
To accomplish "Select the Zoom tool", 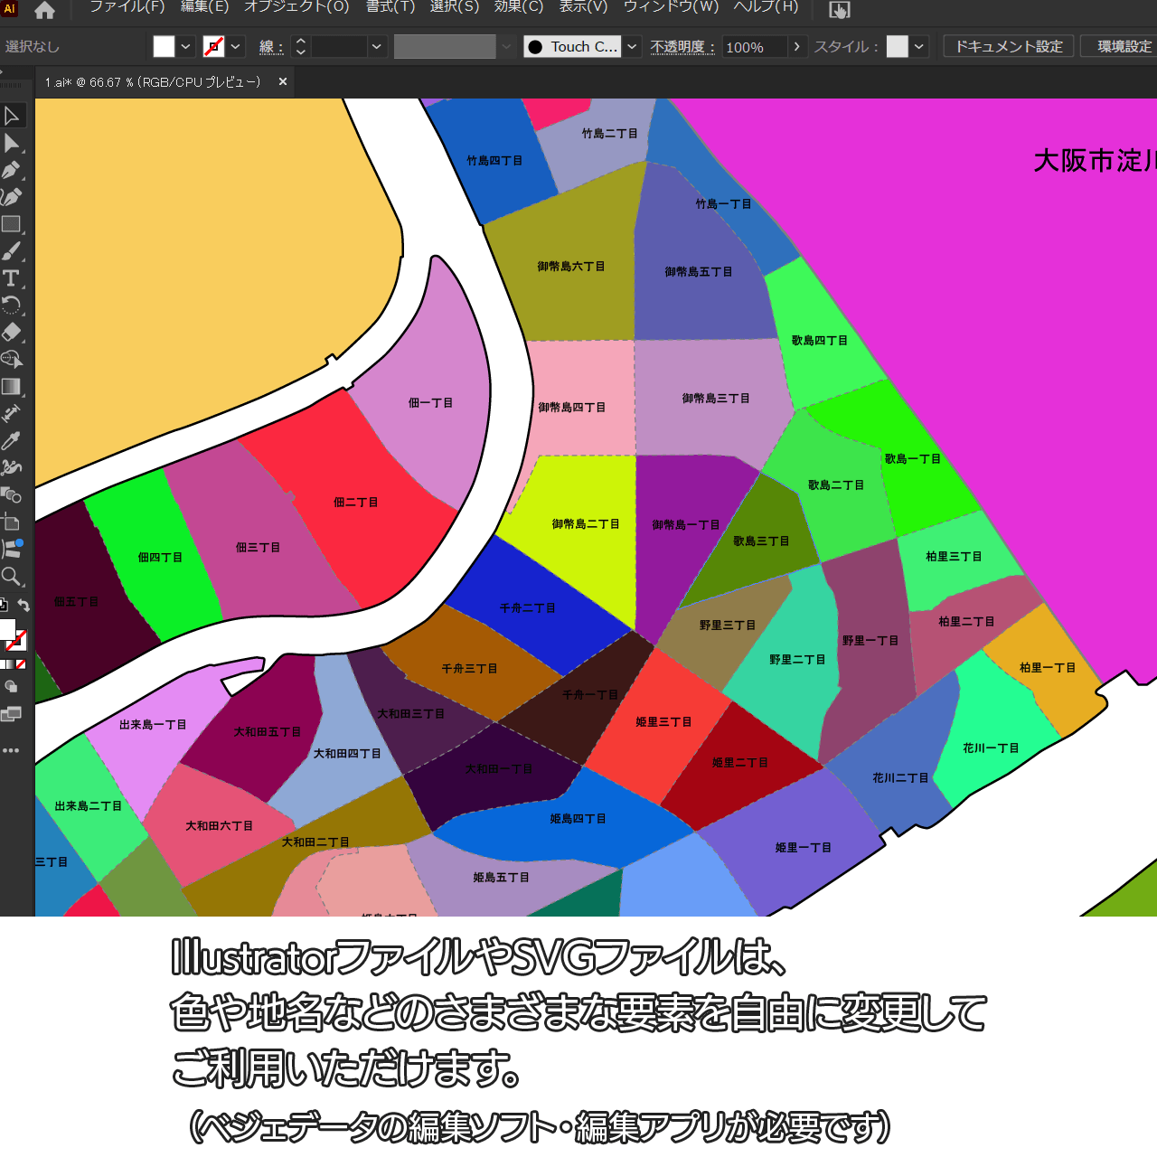I will coord(12,577).
